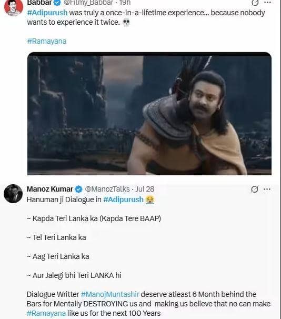
Task: Open Babbar's profile avatar
Action: pos(14,7)
